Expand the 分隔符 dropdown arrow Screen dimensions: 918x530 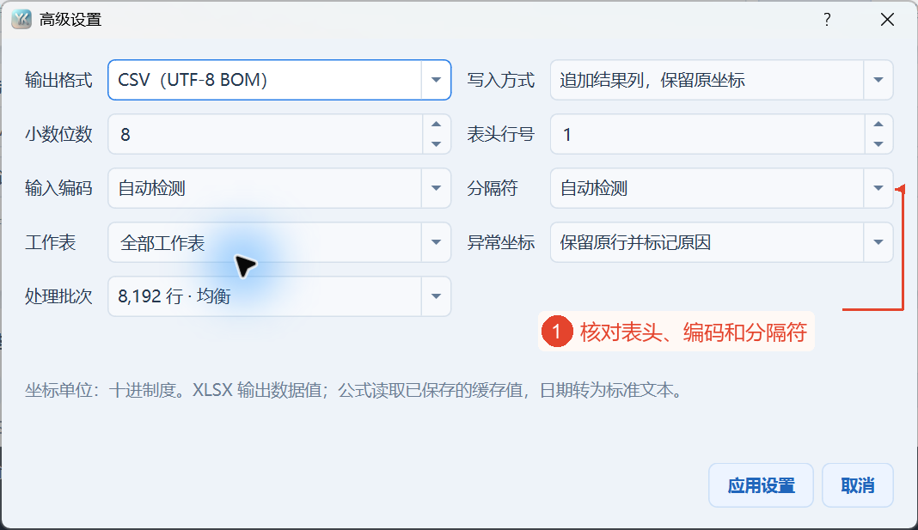(878, 188)
